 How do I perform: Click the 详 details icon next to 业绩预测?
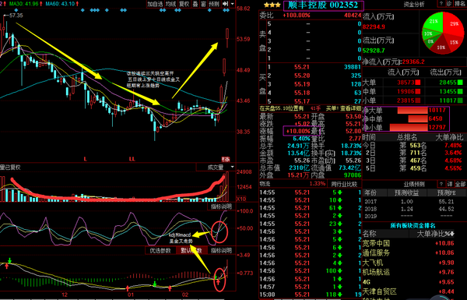[450, 184]
